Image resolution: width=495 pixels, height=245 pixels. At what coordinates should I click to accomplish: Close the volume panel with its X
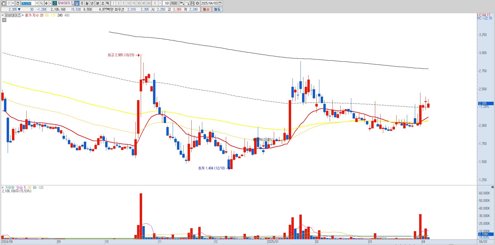tap(493, 187)
